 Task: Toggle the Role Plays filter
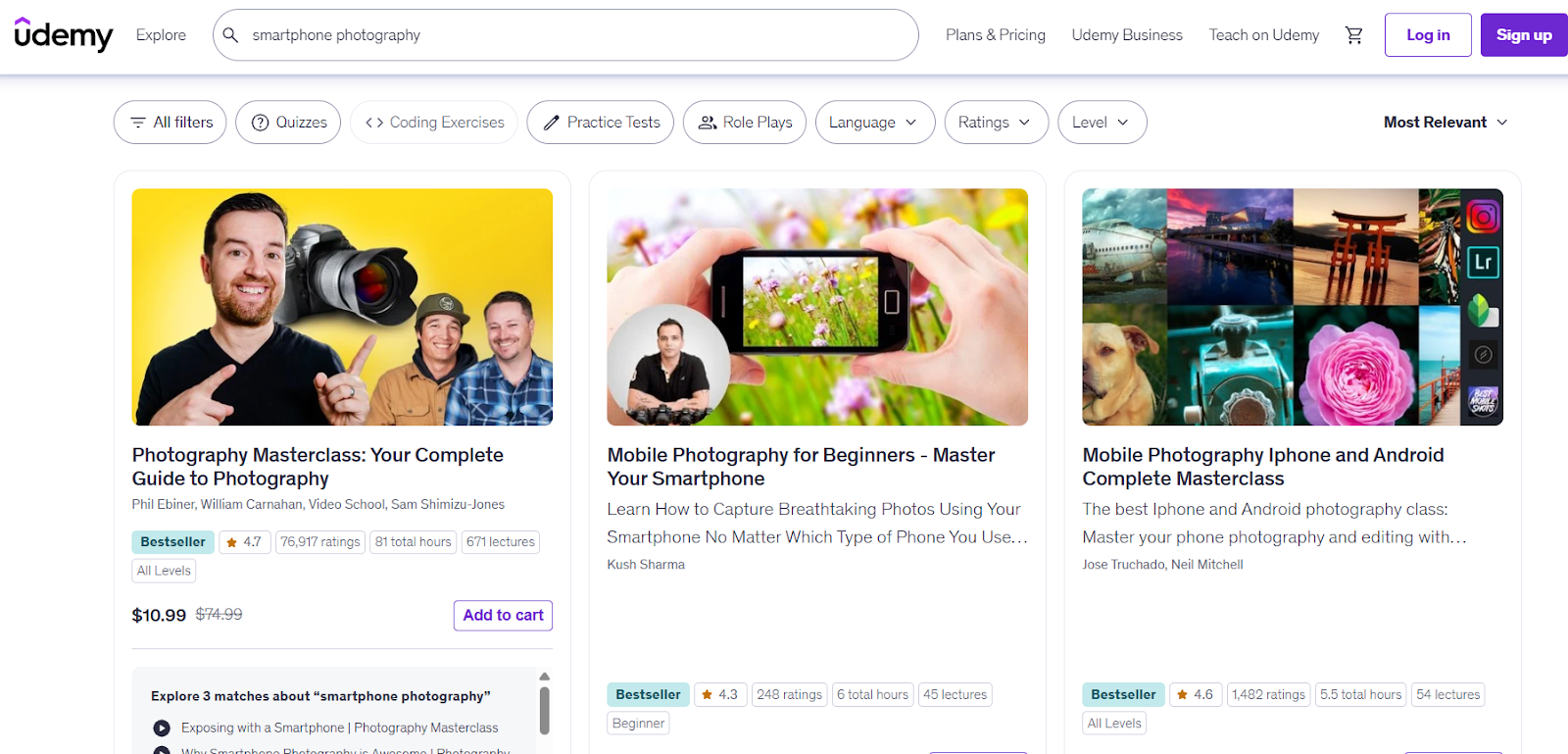click(x=745, y=123)
